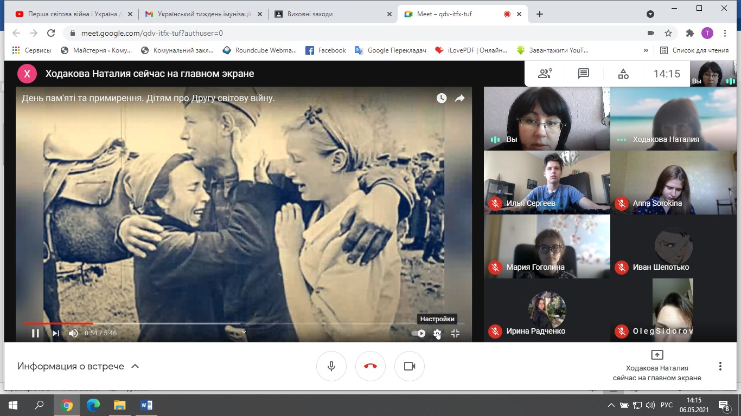Skip to next video in player
The width and height of the screenshot is (741, 416).
pos(55,334)
